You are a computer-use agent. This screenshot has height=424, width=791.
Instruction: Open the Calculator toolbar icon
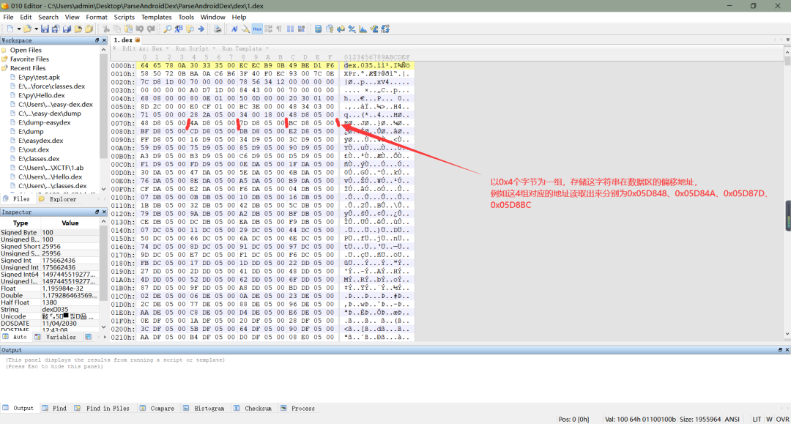coord(319,29)
